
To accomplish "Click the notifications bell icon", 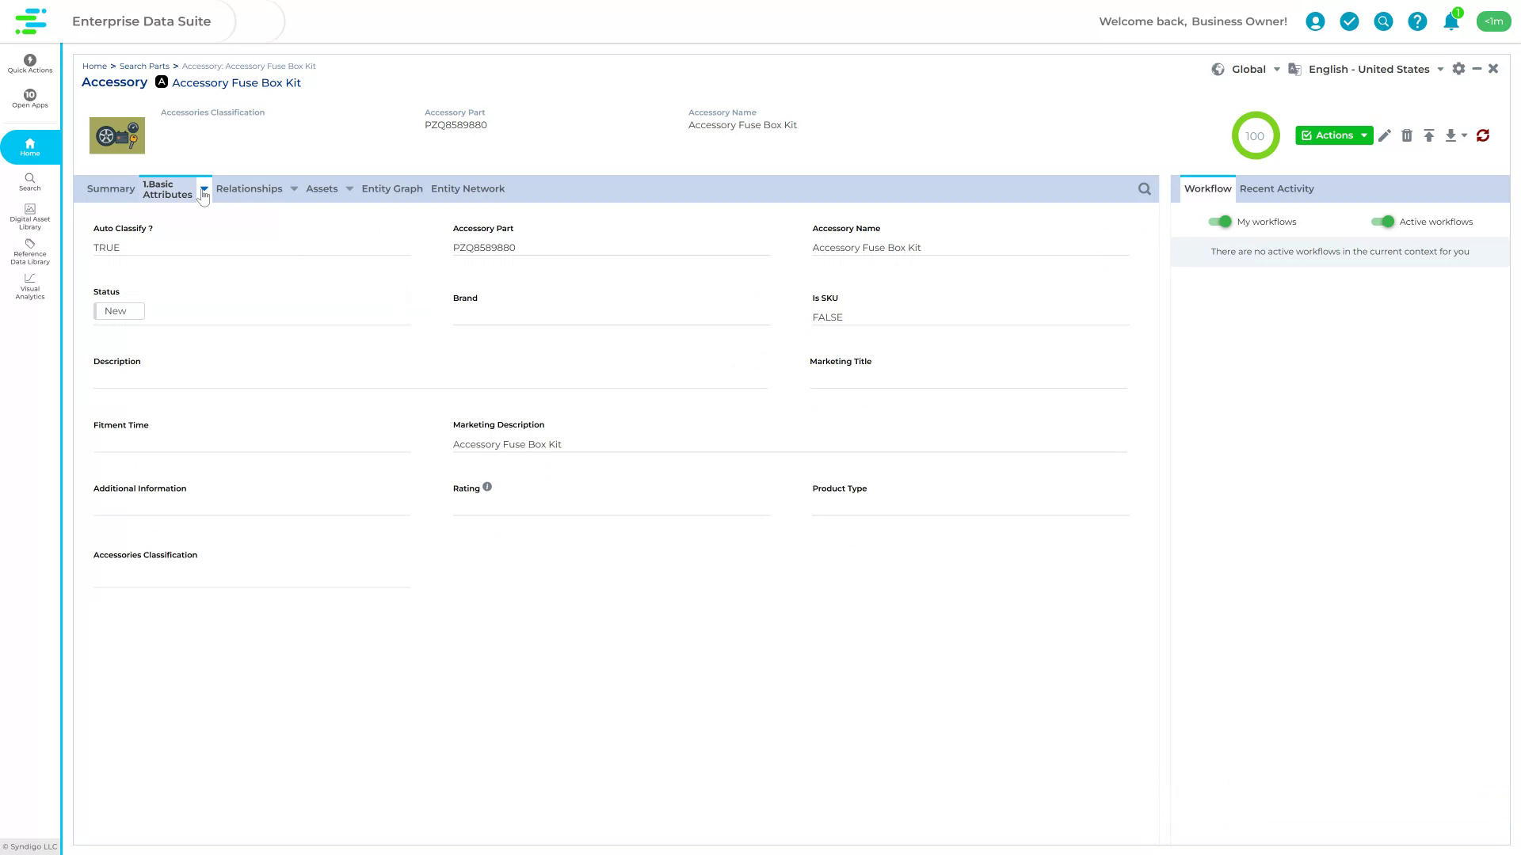I will 1450,21.
